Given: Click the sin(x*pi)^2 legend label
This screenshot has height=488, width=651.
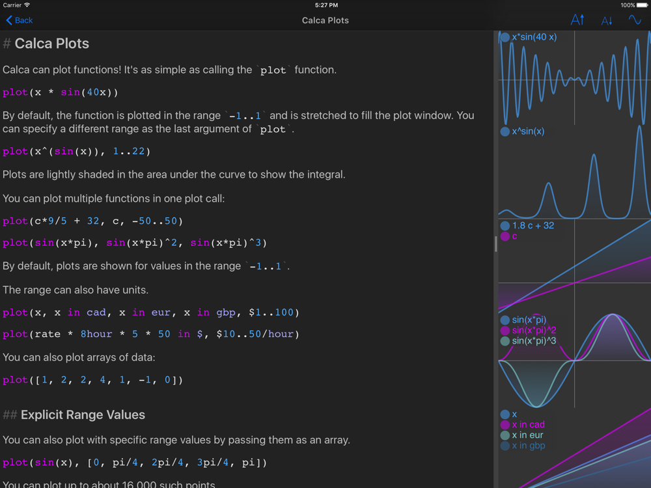Looking at the screenshot, I should 534,331.
